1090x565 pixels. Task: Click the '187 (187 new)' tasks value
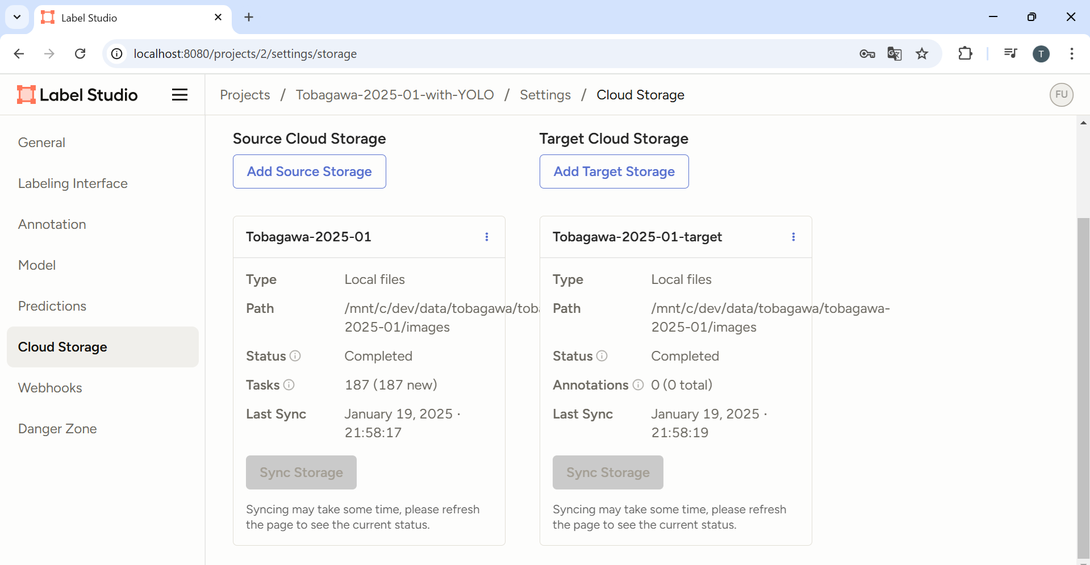click(x=391, y=385)
